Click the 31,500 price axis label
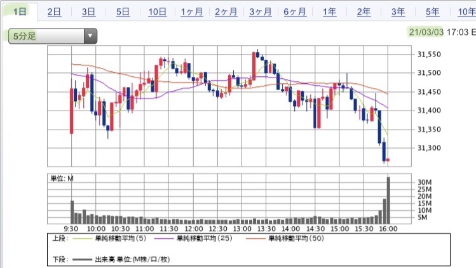The height and width of the screenshot is (268, 476). [429, 73]
